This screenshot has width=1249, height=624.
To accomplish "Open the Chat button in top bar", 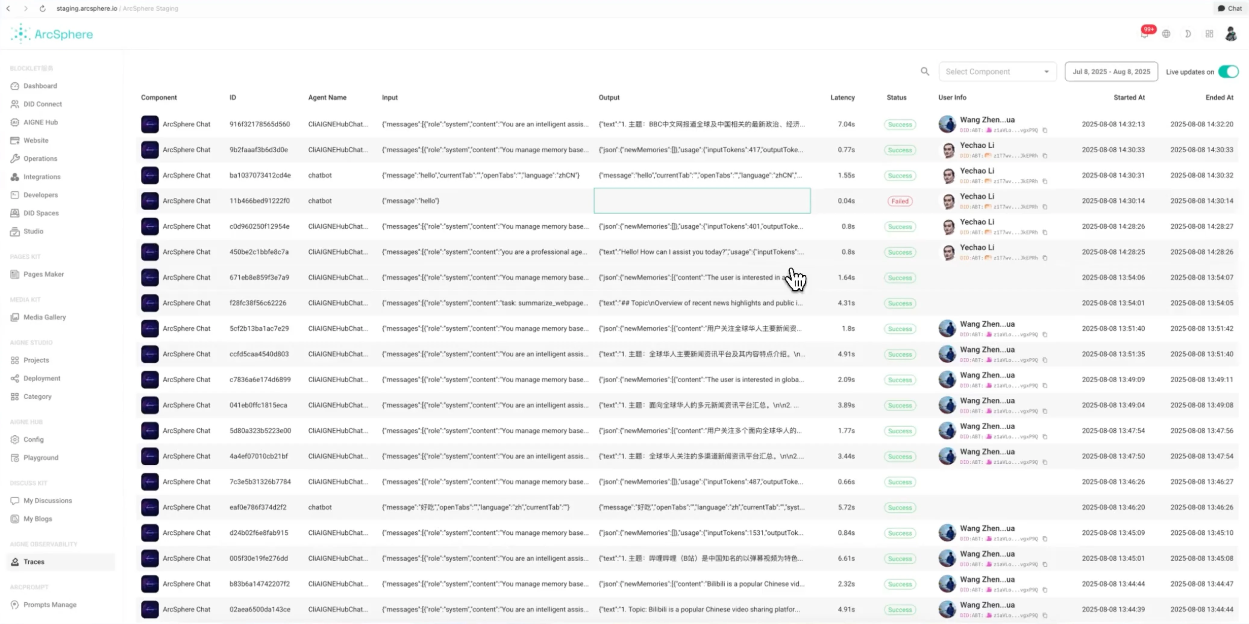I will point(1230,8).
